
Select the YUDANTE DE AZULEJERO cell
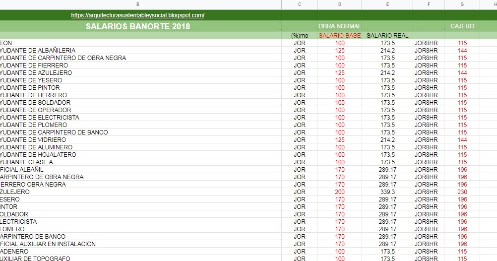click(x=140, y=72)
